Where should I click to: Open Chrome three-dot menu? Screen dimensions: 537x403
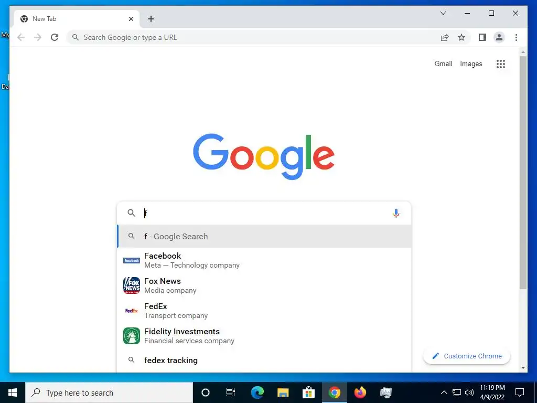click(516, 37)
